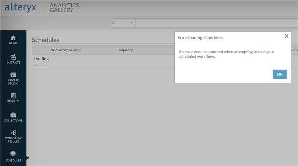Sort by the Schedule/Workflow column header
Viewport: 298px width, 166px height.
pyautogui.click(x=63, y=50)
